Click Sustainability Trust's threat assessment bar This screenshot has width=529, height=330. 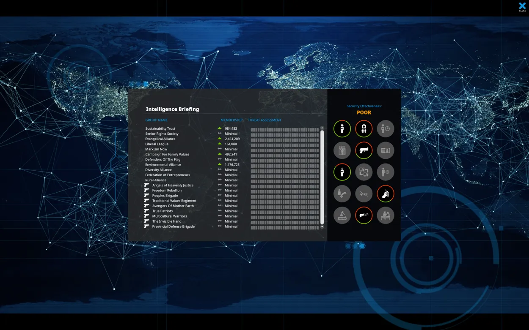[x=284, y=130]
